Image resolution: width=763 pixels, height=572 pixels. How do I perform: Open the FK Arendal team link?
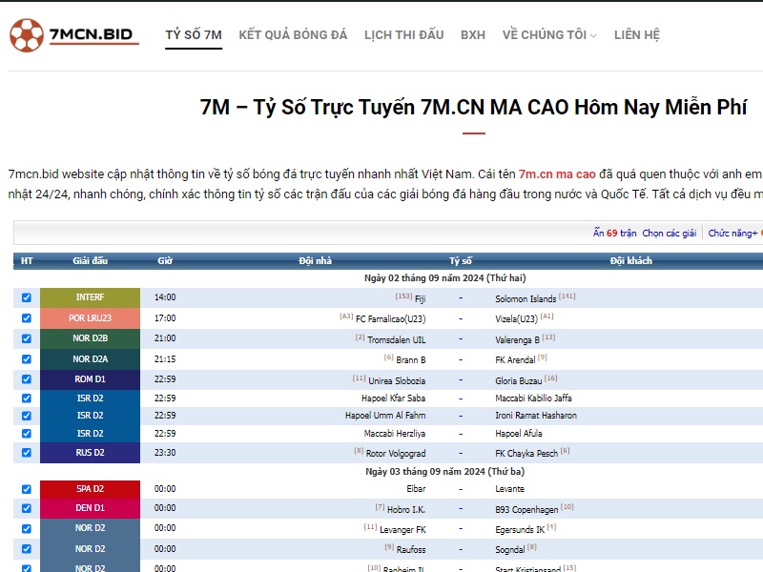[515, 360]
